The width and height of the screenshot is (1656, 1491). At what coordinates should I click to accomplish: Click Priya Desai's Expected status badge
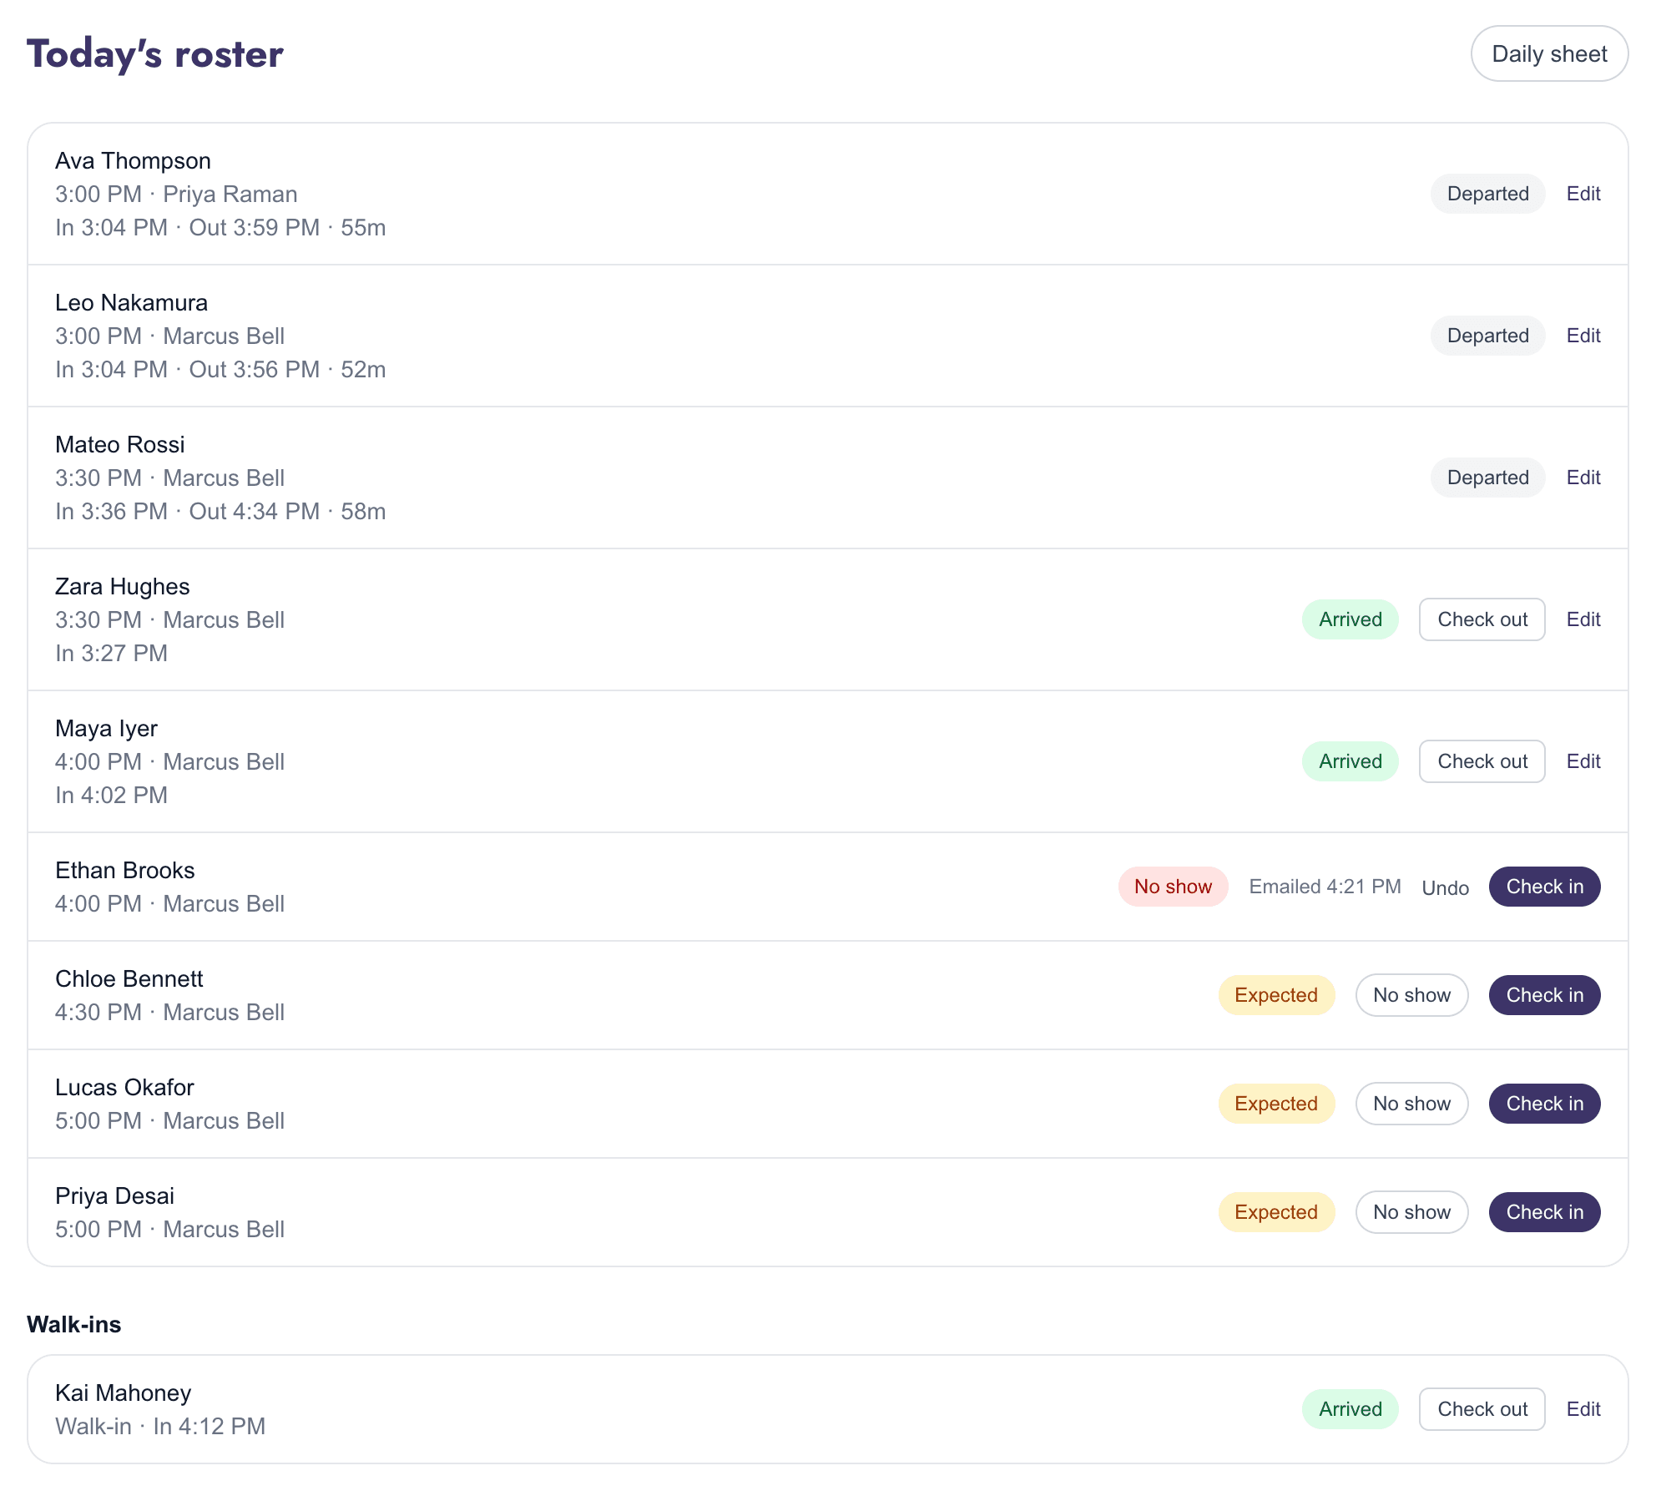pos(1276,1212)
